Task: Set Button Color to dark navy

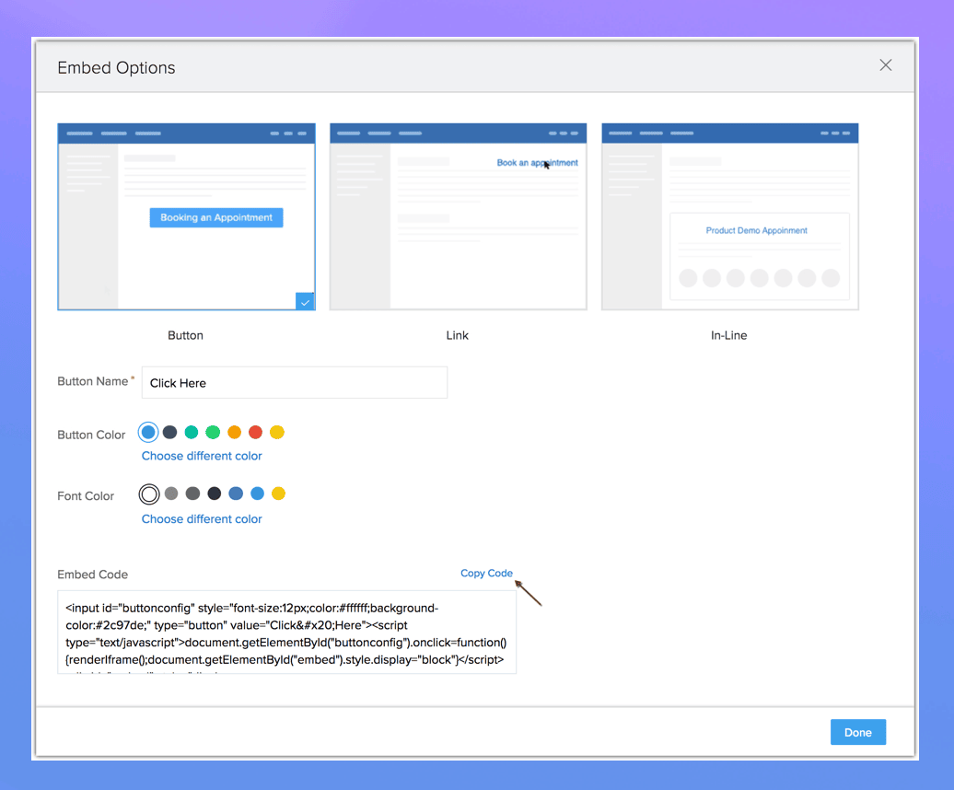Action: click(169, 432)
